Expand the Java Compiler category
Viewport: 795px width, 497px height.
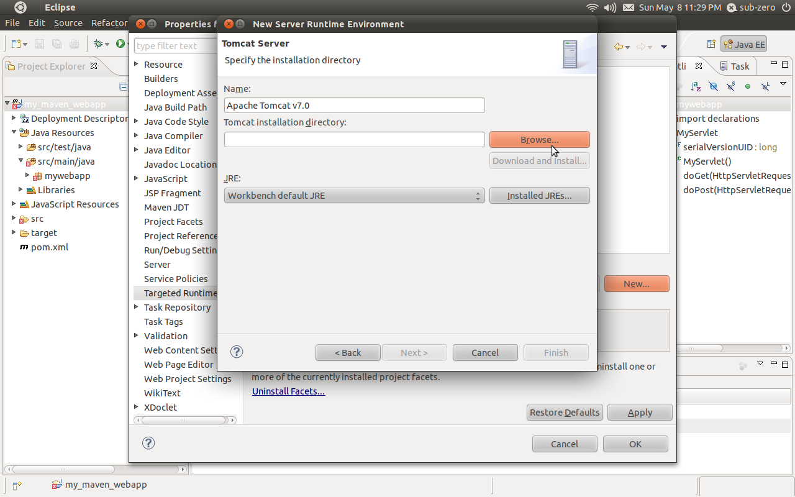point(137,136)
